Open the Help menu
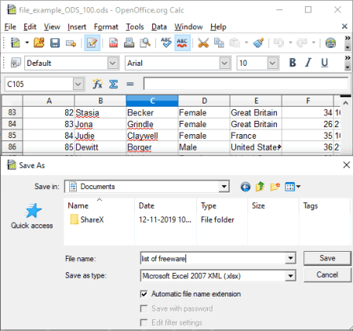 point(218,27)
